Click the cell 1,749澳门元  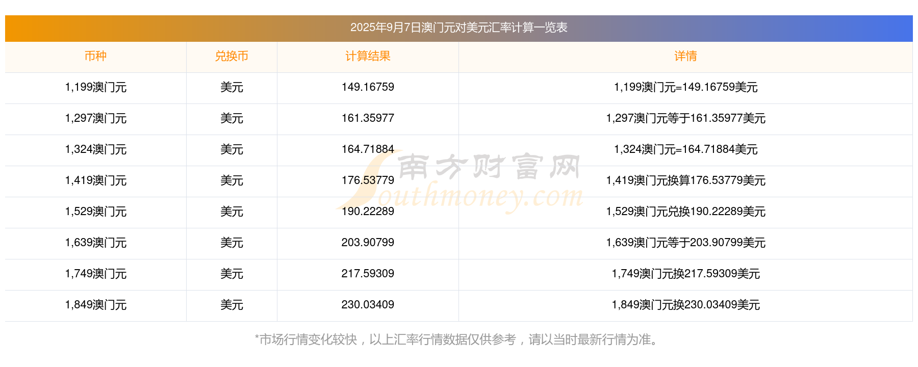point(95,274)
